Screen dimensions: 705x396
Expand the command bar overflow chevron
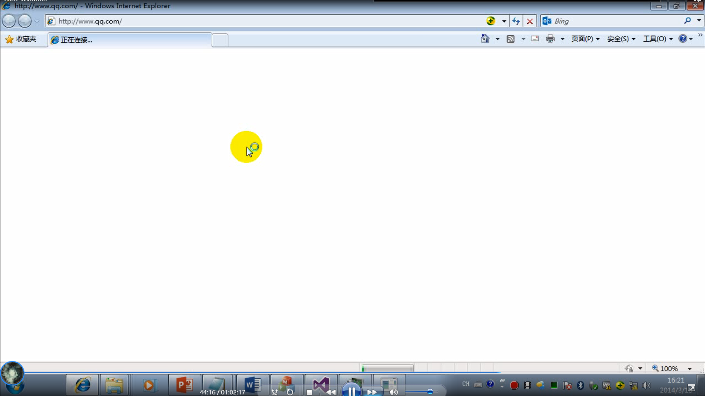coord(700,35)
